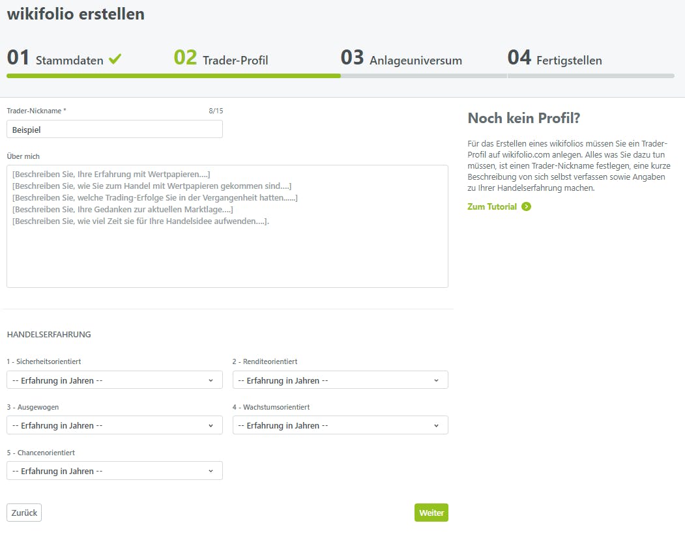
Task: Expand the 4 - Wachstumsorientiert experience dropdown
Action: point(340,425)
